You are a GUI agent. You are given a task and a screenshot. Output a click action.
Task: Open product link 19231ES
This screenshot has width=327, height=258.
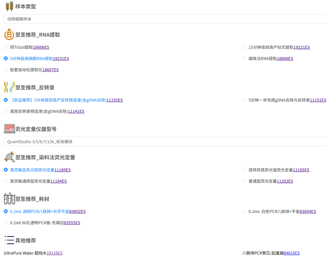tap(61, 59)
